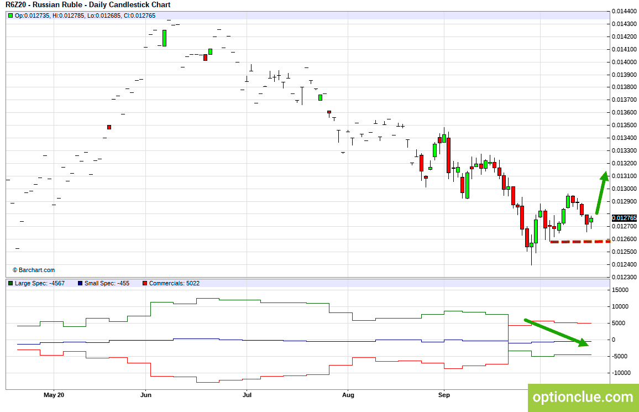Click the 0.014300 price axis label
The width and height of the screenshot is (639, 412).
point(624,24)
